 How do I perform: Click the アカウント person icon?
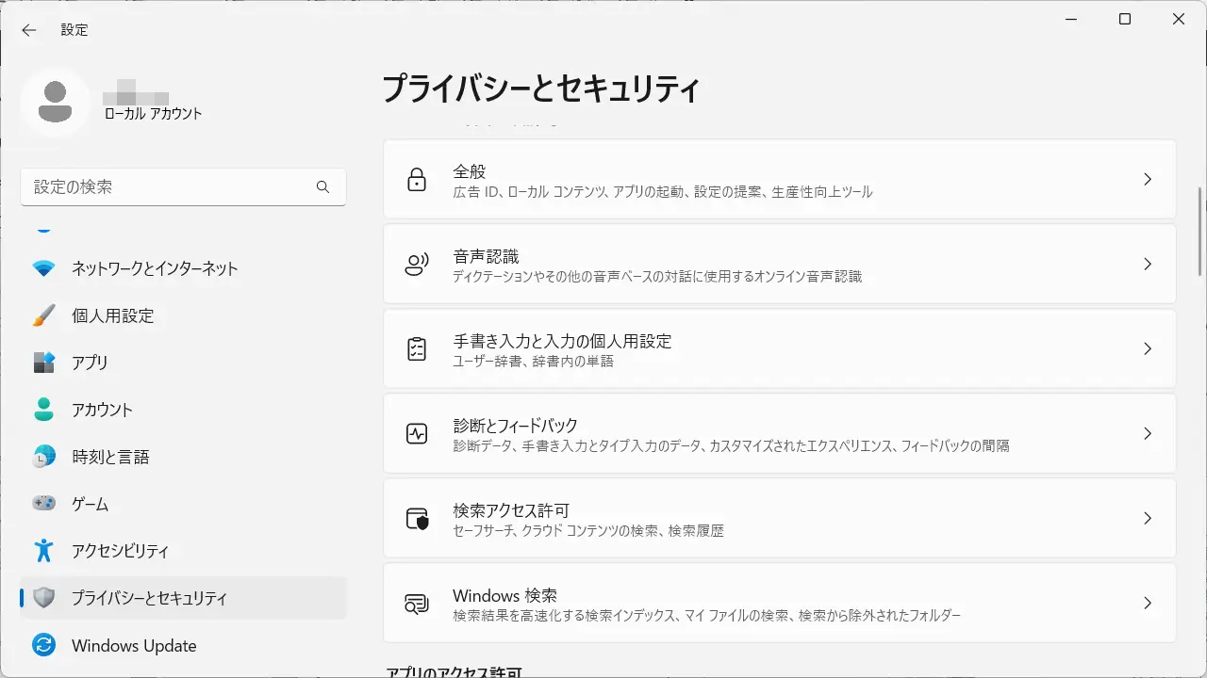point(43,410)
